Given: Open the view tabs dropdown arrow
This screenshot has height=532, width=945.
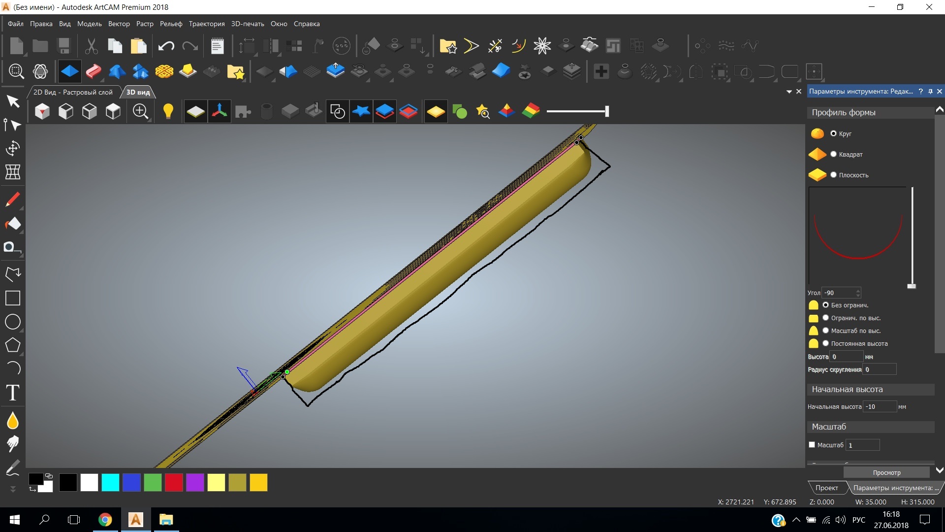Looking at the screenshot, I should click(789, 92).
